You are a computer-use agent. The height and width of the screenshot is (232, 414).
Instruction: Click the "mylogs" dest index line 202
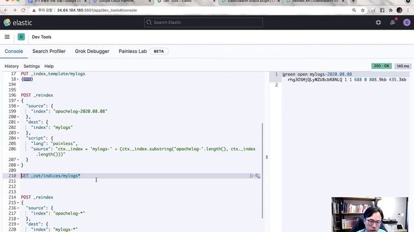pyautogui.click(x=52, y=128)
